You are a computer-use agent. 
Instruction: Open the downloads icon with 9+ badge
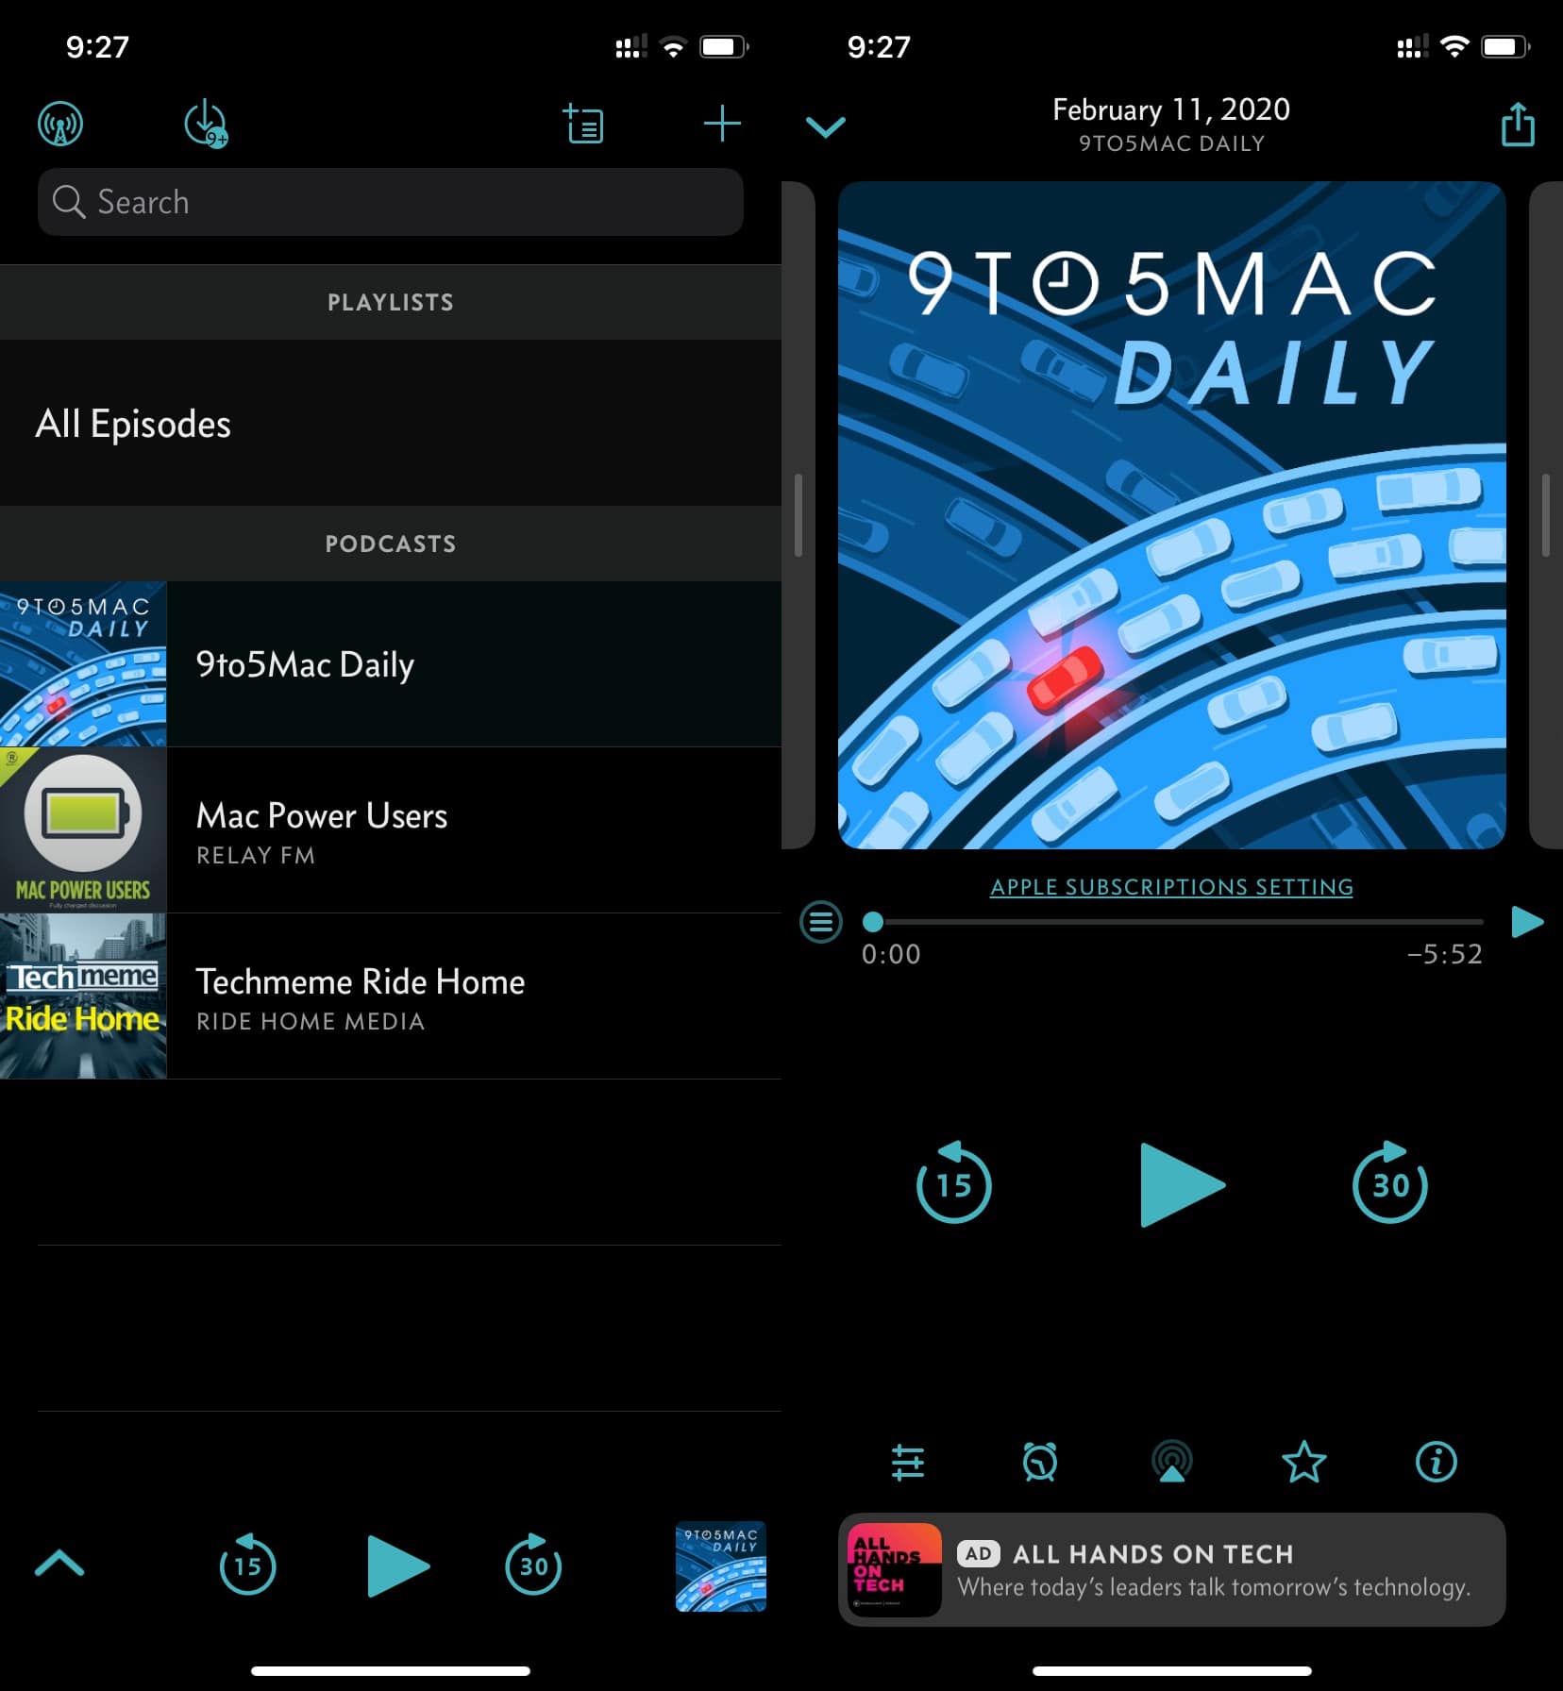tap(206, 125)
